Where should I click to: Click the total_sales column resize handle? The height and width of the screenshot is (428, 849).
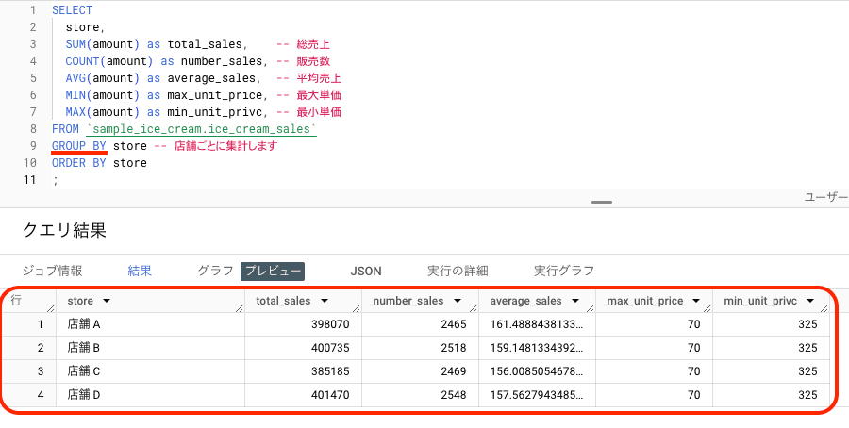(356, 307)
